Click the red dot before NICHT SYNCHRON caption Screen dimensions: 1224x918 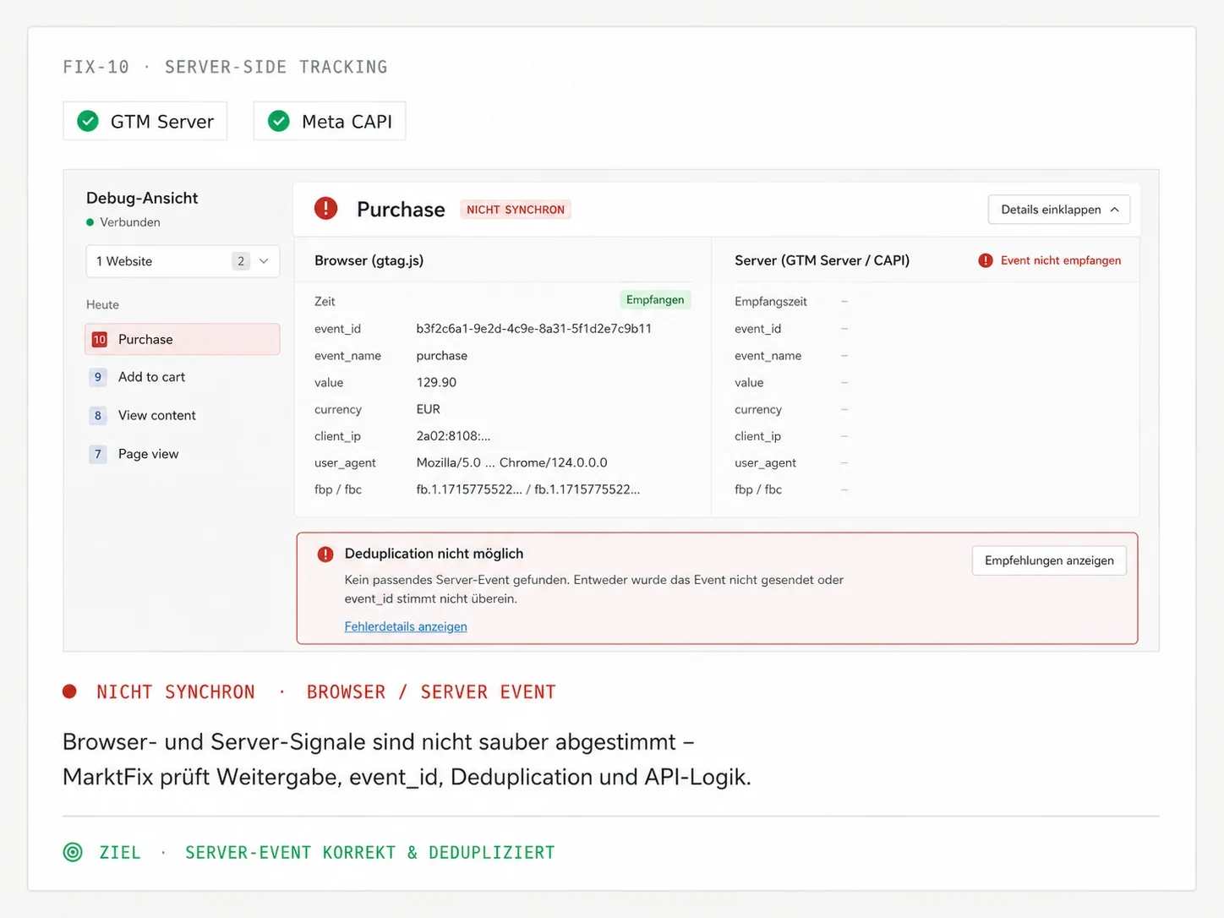69,691
